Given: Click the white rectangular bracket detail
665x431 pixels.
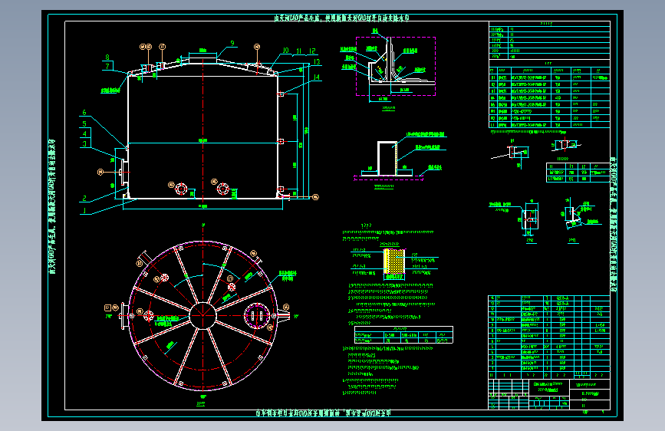Looking at the screenshot, I should coord(387,158).
